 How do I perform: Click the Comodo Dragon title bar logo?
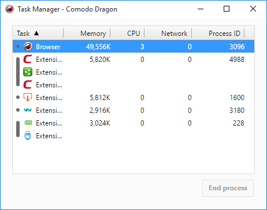click(x=10, y=9)
